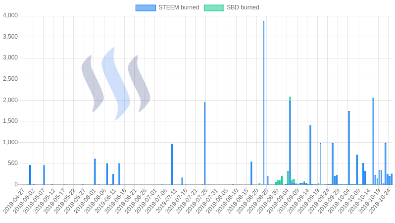The image size is (395, 223).
Task: Select the 700 bar near 2019-10-08
Action: (x=357, y=169)
